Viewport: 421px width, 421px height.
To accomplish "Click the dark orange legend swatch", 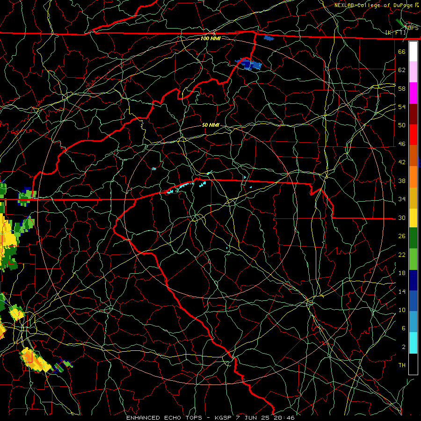I will (413, 156).
